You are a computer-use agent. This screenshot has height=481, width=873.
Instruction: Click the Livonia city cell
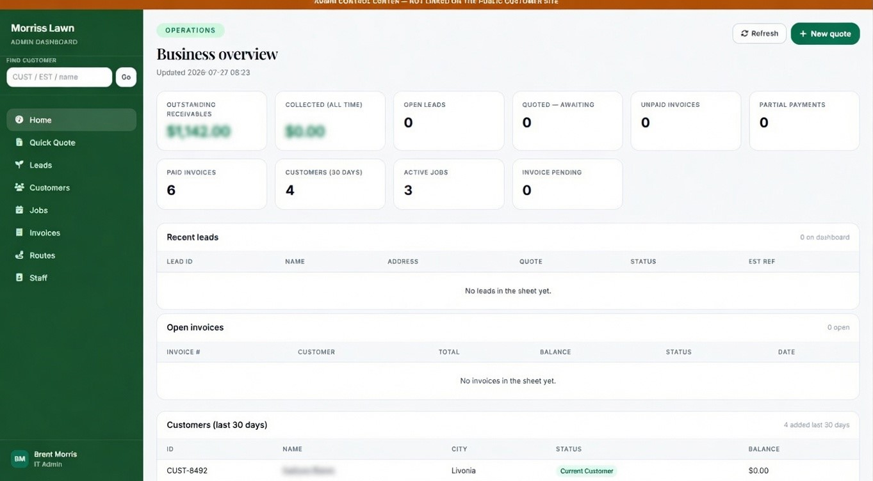(x=463, y=471)
